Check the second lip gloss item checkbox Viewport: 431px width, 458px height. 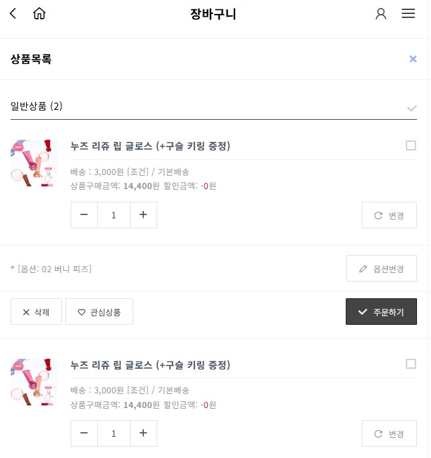pos(412,365)
